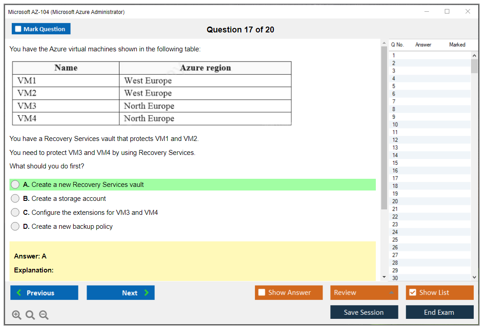Select the middle plain magnifier icon
Screen dimensions: 485x331
30,315
